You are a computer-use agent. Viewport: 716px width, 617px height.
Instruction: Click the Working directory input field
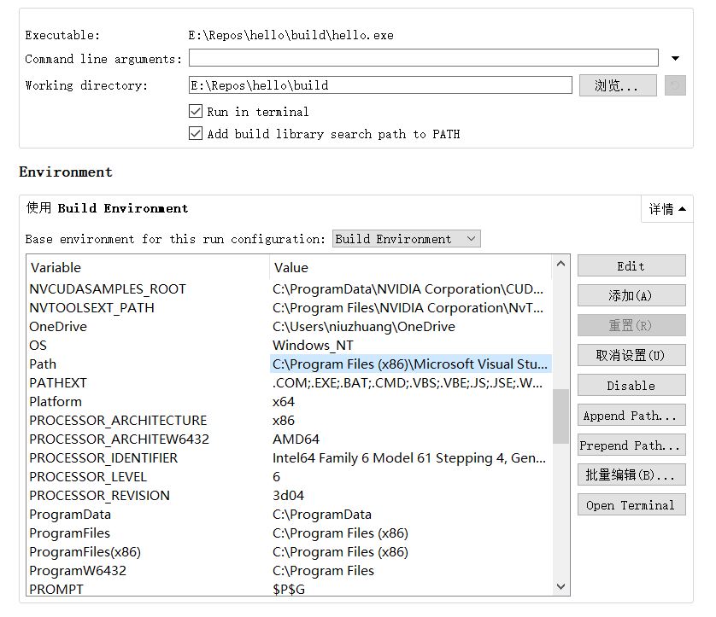(379, 85)
